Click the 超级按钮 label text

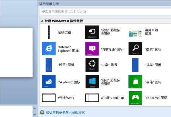pos(64,32)
